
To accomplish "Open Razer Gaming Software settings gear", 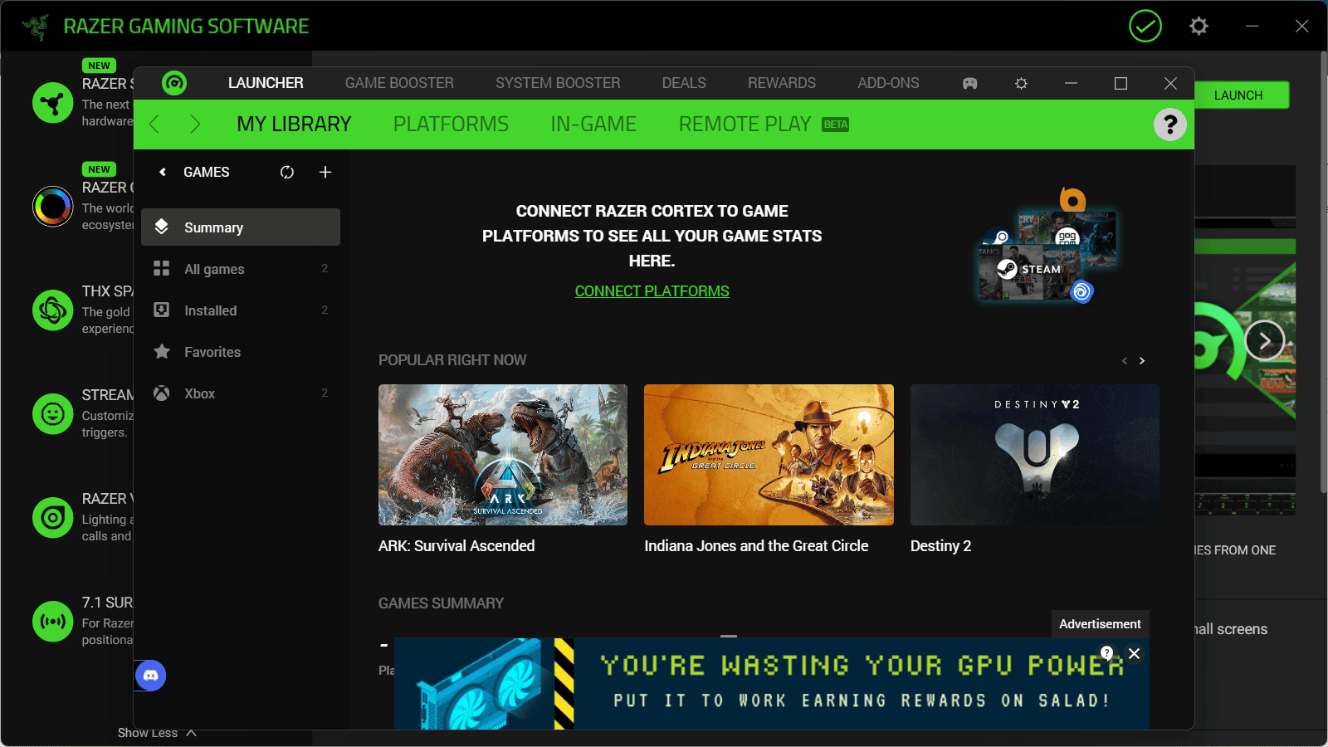I will [x=1199, y=27].
